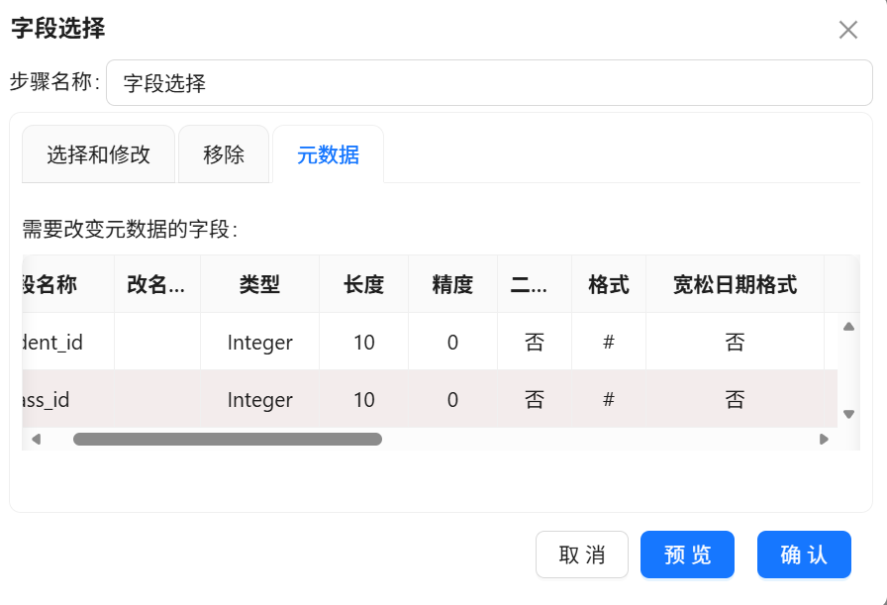Toggle the 宽松日期格式 value 否 in the first row
Image resolution: width=887 pixels, height=605 pixels.
tap(735, 342)
